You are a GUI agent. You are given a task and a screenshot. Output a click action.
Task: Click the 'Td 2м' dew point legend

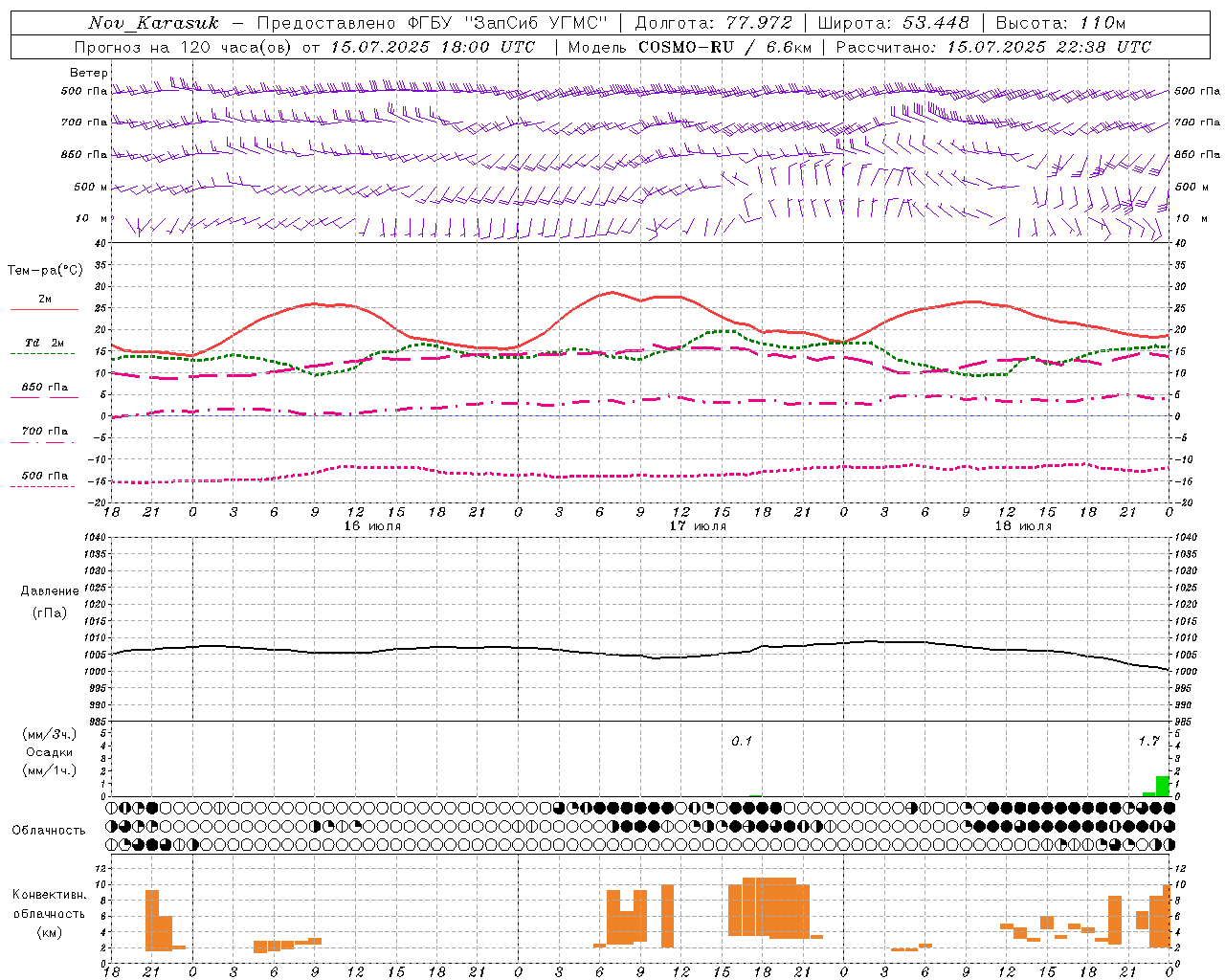45,343
